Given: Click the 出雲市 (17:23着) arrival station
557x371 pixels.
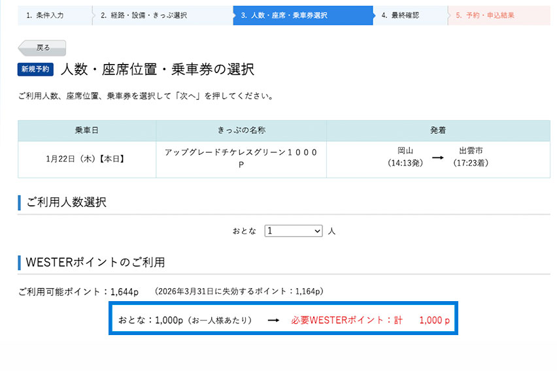Looking at the screenshot, I should pyautogui.click(x=471, y=157).
